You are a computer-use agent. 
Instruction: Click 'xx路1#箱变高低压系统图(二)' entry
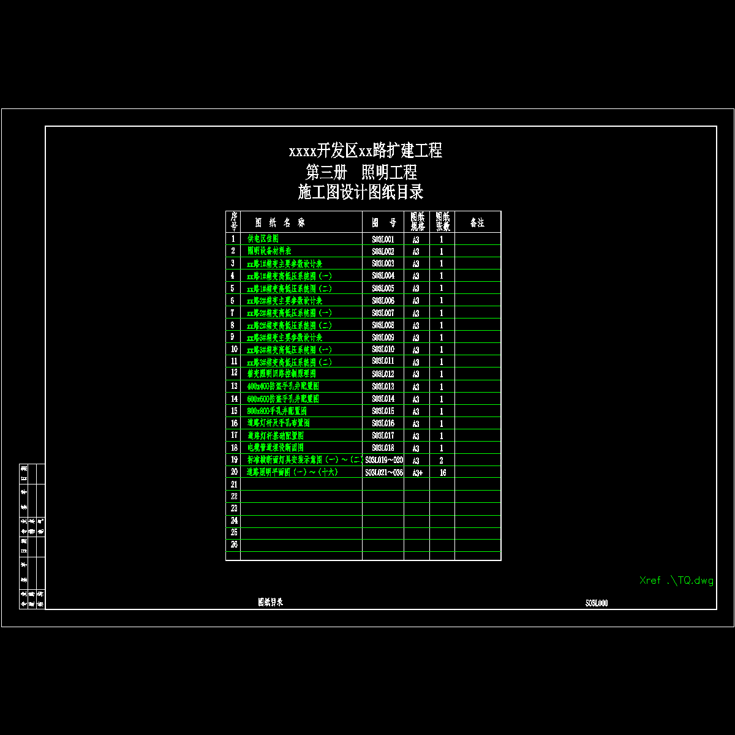[x=290, y=288]
